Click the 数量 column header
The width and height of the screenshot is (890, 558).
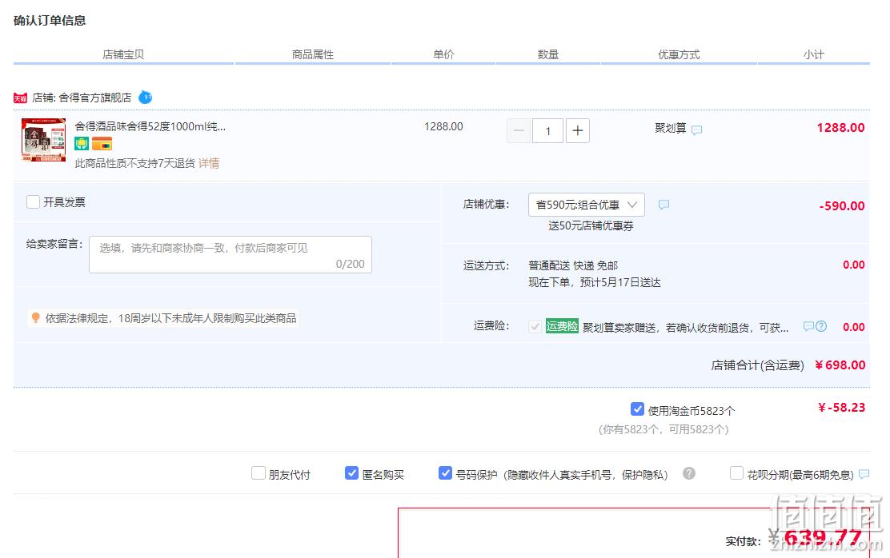click(547, 54)
